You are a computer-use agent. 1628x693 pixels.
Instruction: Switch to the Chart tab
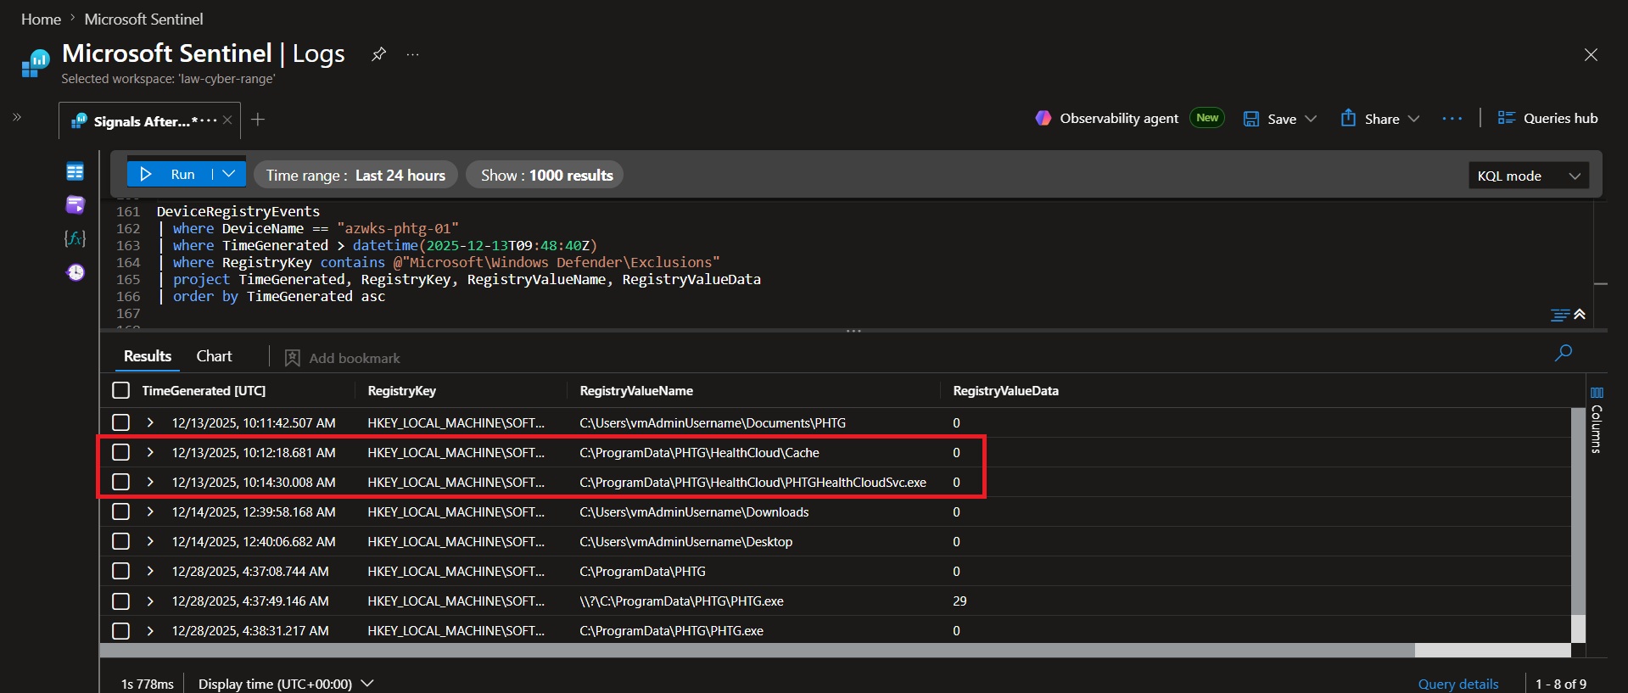coord(214,356)
